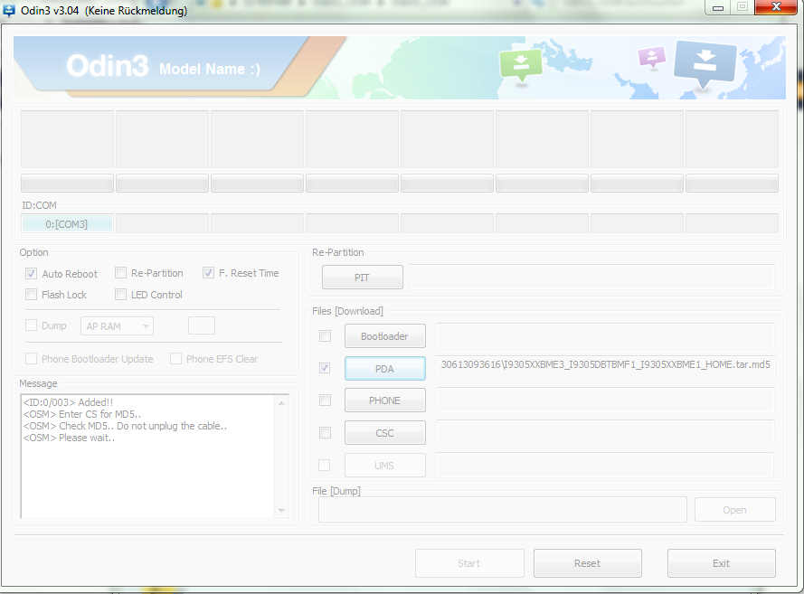Click the "<OSM> Enter CS for MD5.." log line
This screenshot has width=804, height=594.
(x=82, y=414)
